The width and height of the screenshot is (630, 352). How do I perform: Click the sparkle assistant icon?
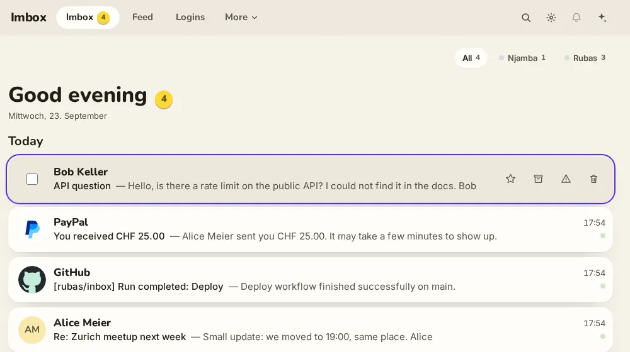(602, 18)
